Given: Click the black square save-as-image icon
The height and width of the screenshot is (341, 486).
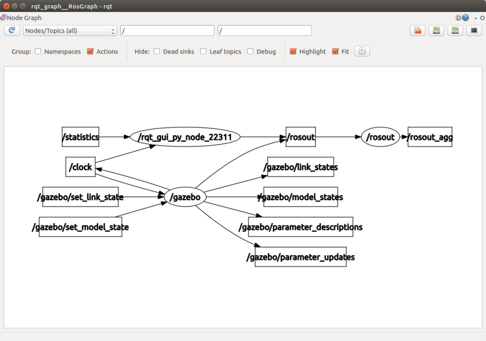Looking at the screenshot, I should point(474,30).
